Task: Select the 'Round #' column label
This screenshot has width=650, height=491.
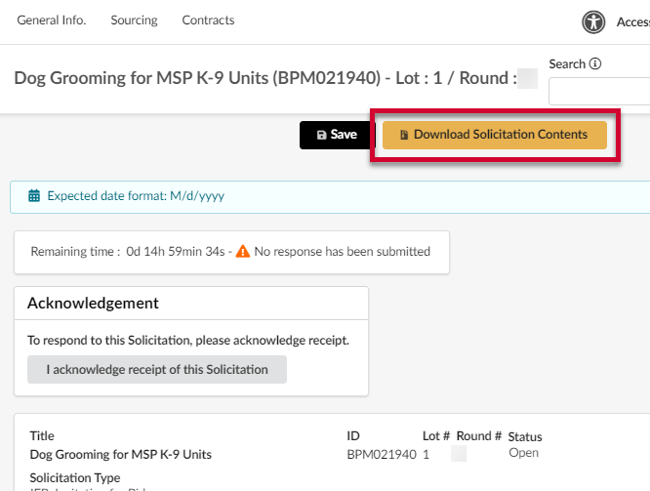Action: (479, 435)
